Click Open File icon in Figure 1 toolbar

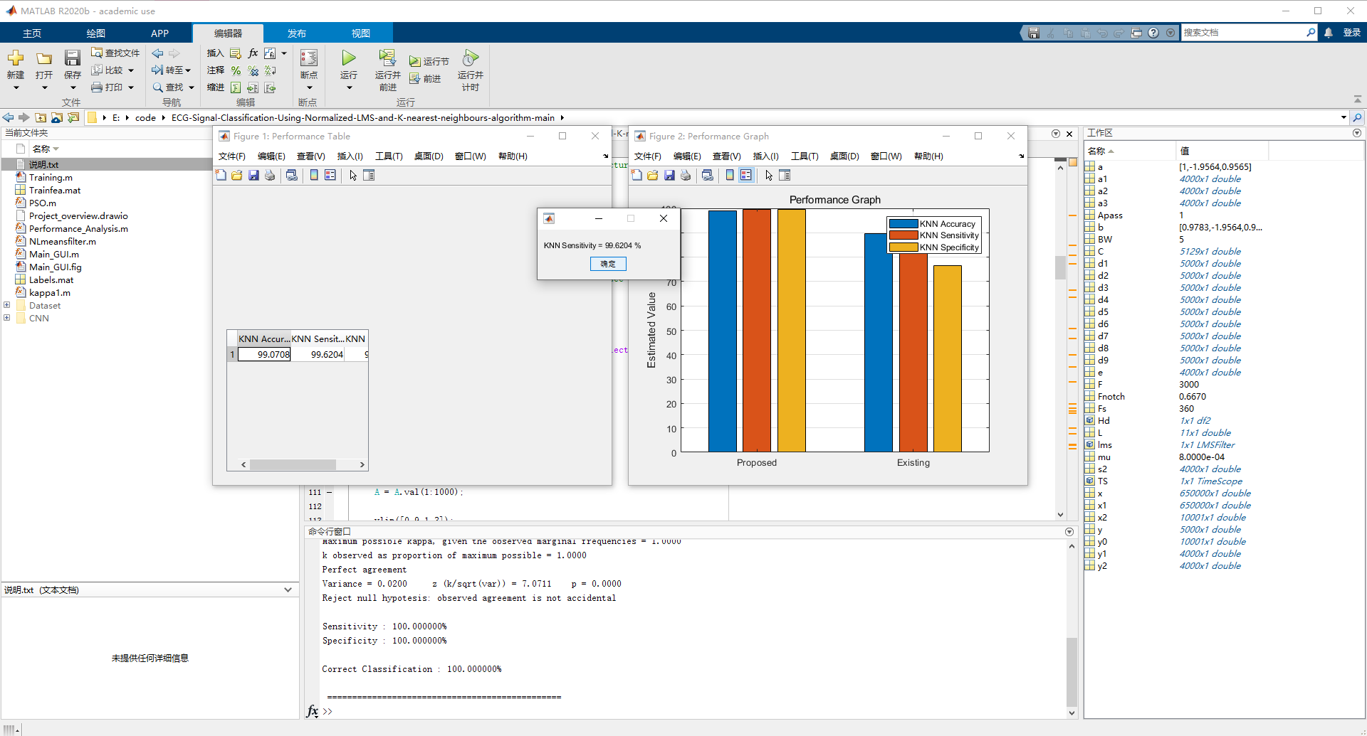pos(237,176)
